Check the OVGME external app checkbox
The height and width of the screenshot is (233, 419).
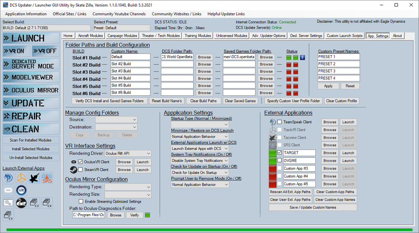point(279,160)
